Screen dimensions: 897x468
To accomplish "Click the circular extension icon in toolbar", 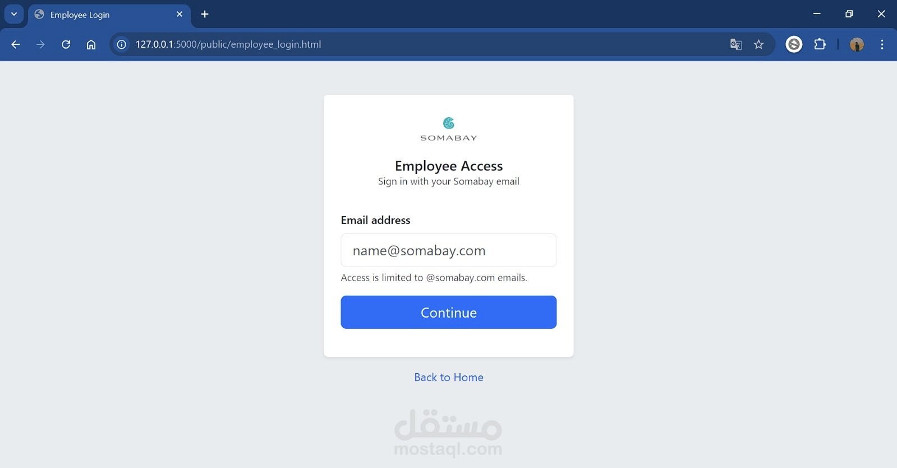I will click(x=794, y=44).
